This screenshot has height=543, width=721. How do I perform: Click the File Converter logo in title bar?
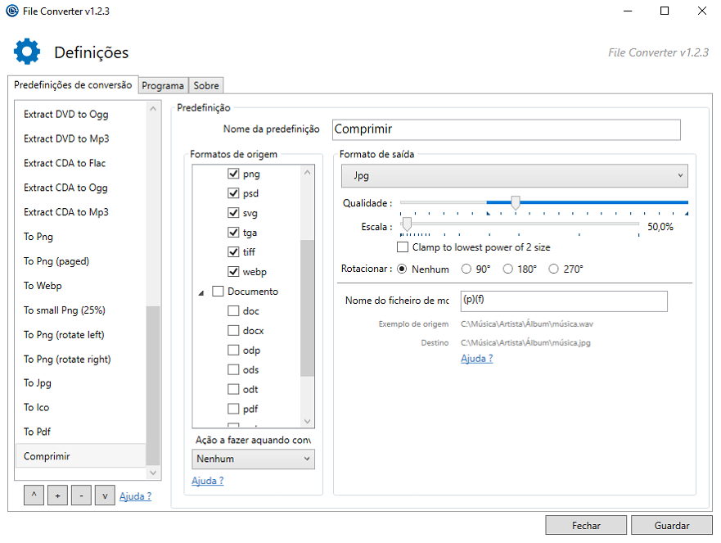(x=12, y=11)
